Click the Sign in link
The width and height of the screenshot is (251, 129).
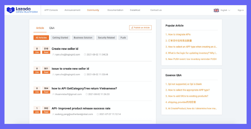[240, 10]
